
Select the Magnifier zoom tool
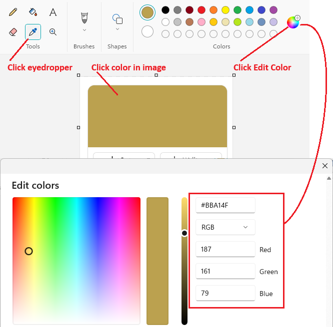click(53, 32)
